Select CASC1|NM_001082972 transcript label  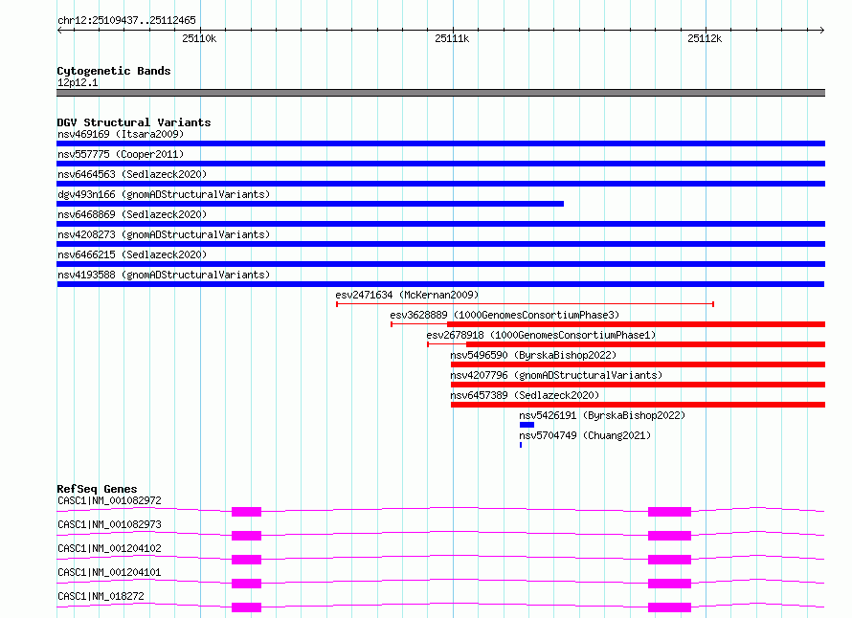(109, 500)
